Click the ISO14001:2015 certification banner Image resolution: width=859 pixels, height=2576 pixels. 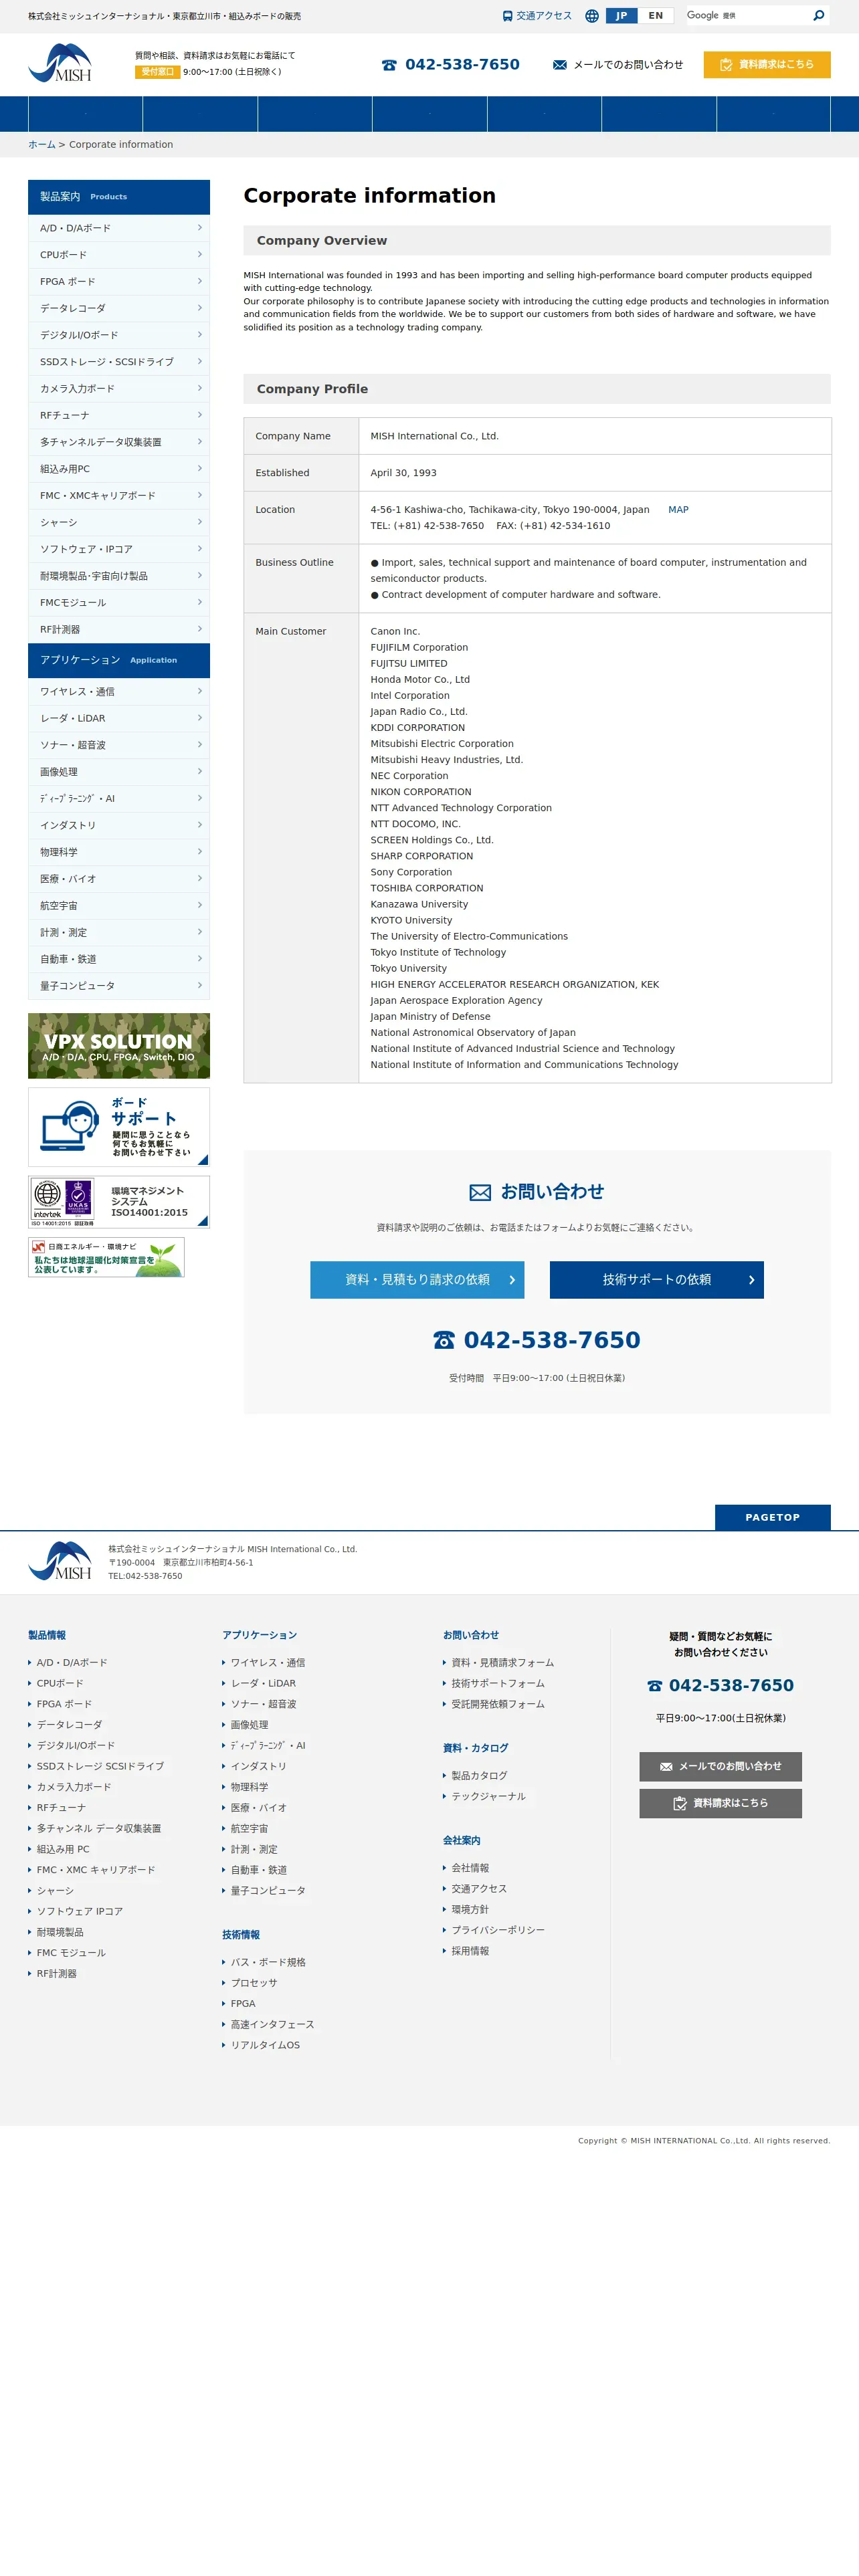click(119, 1202)
